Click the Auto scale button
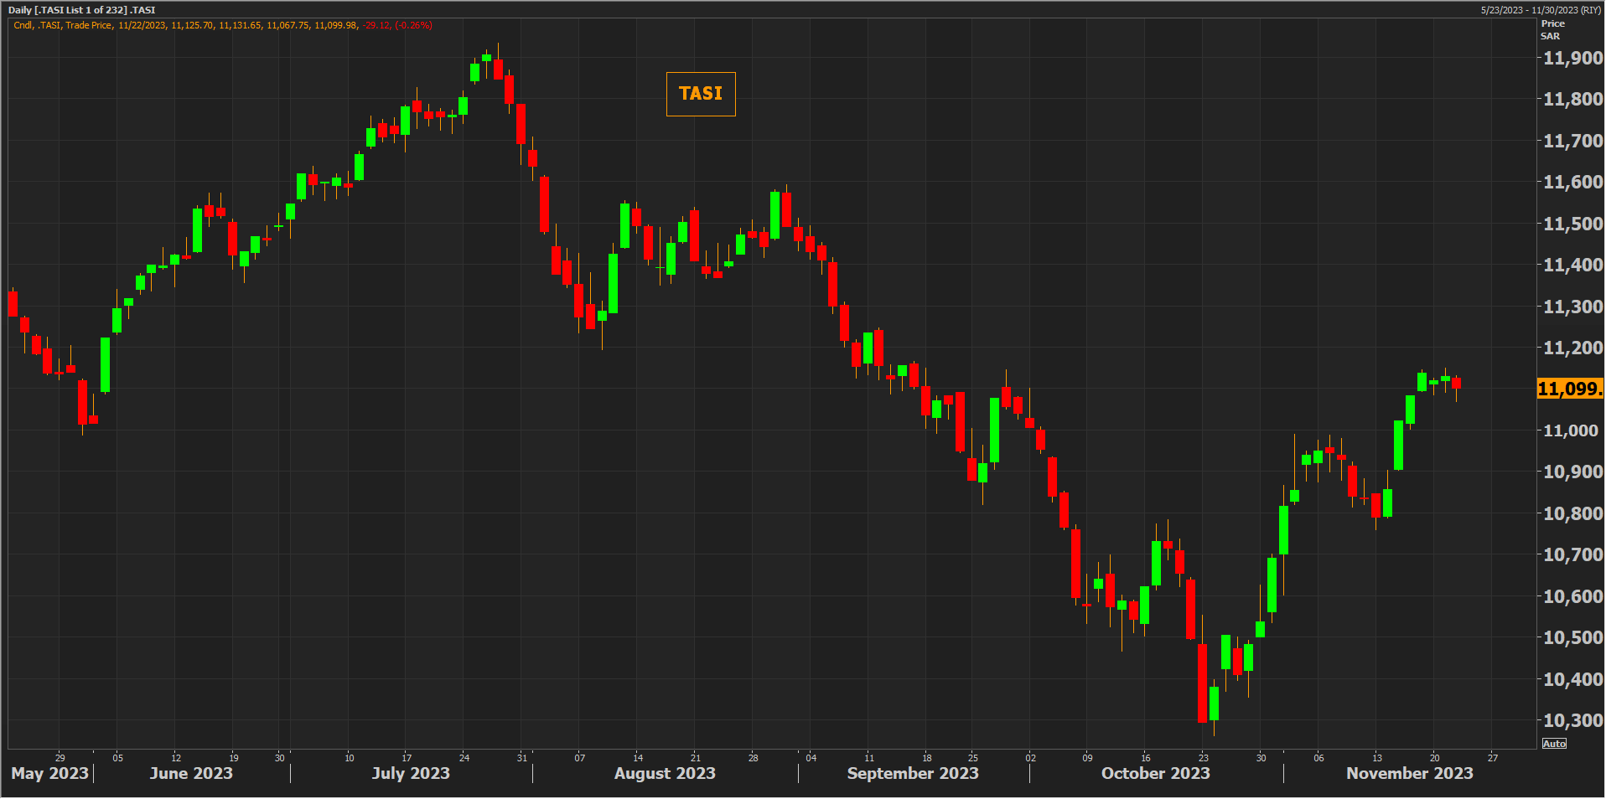 [1554, 744]
